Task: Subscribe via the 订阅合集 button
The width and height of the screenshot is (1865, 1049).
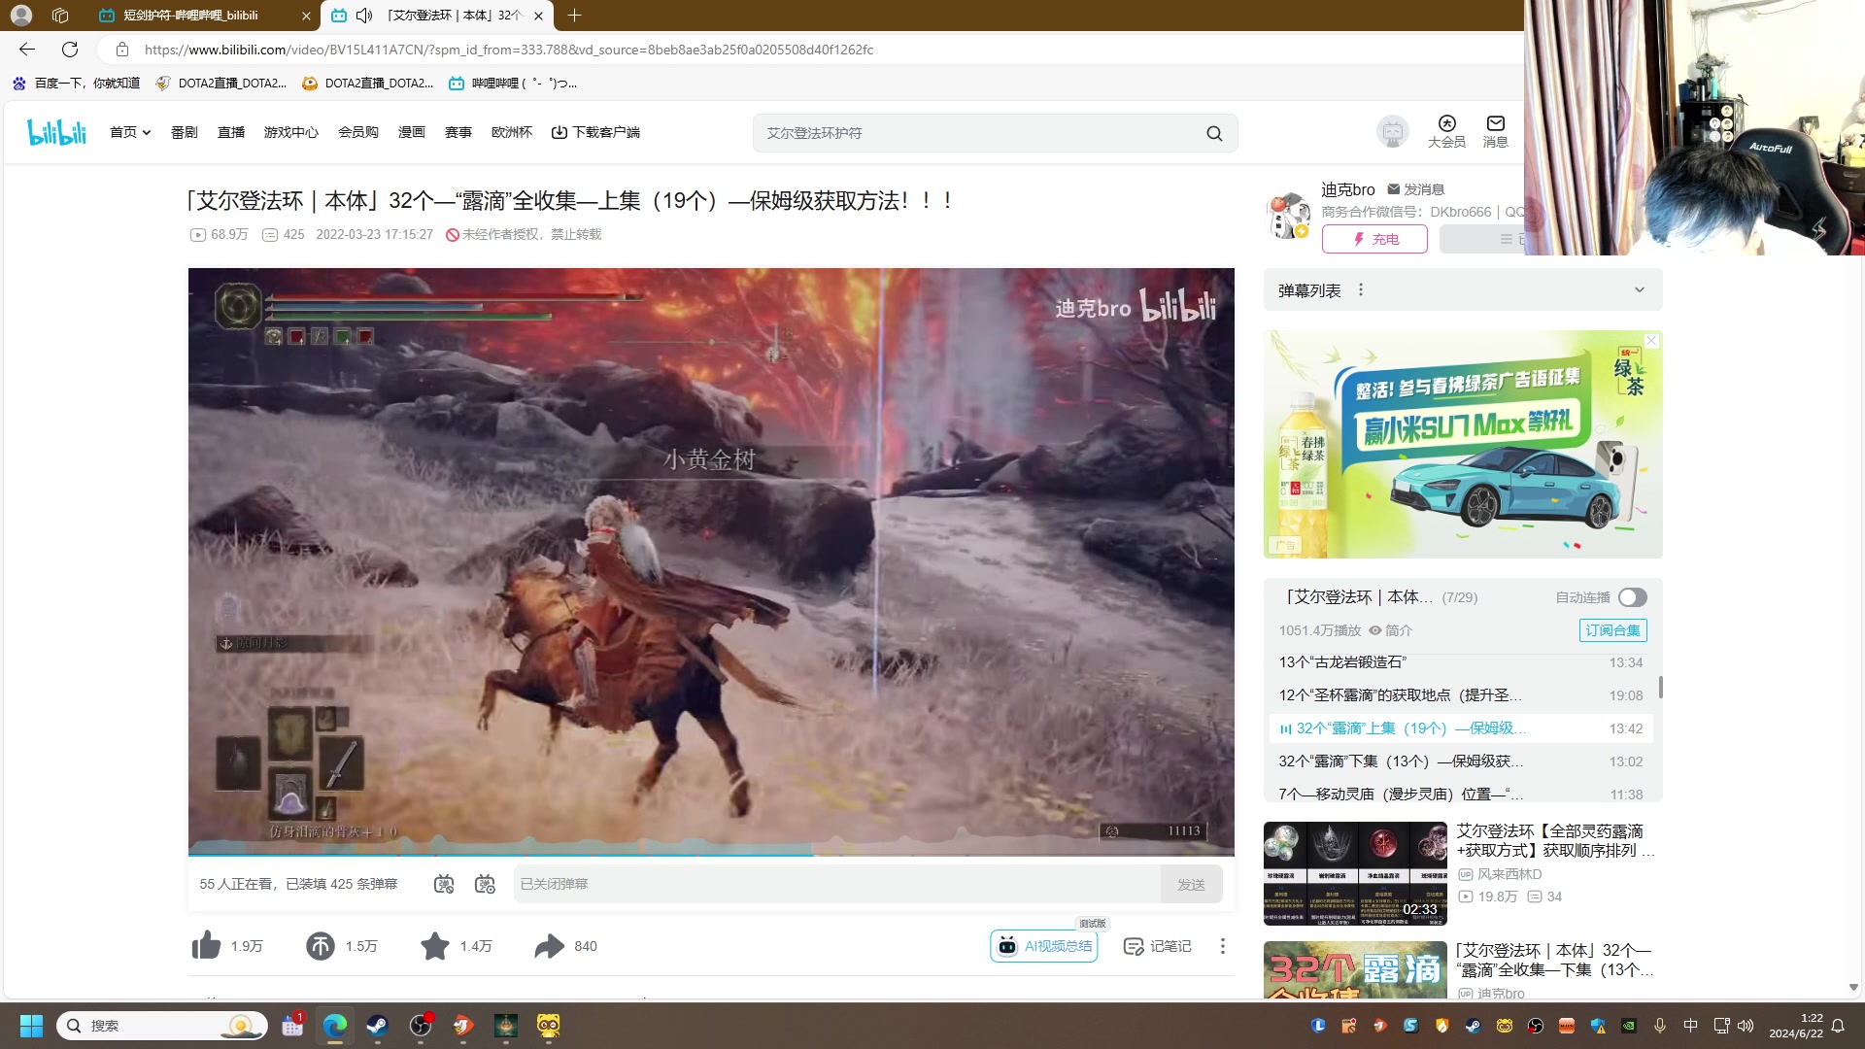Action: click(1612, 629)
